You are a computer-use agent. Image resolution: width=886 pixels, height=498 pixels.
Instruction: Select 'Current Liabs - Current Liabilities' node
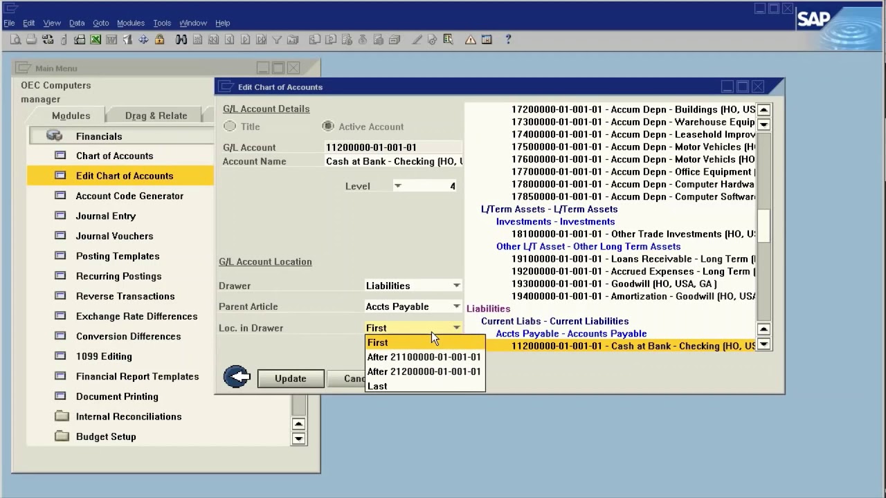(555, 321)
